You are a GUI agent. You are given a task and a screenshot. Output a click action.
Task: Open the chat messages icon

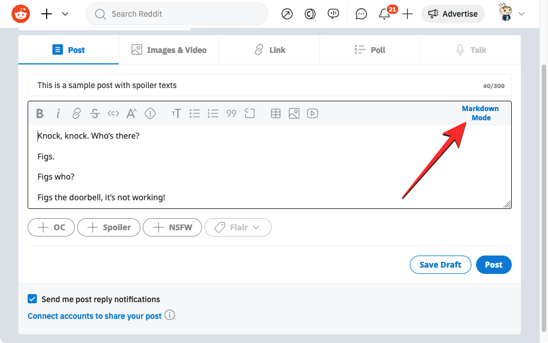(361, 14)
